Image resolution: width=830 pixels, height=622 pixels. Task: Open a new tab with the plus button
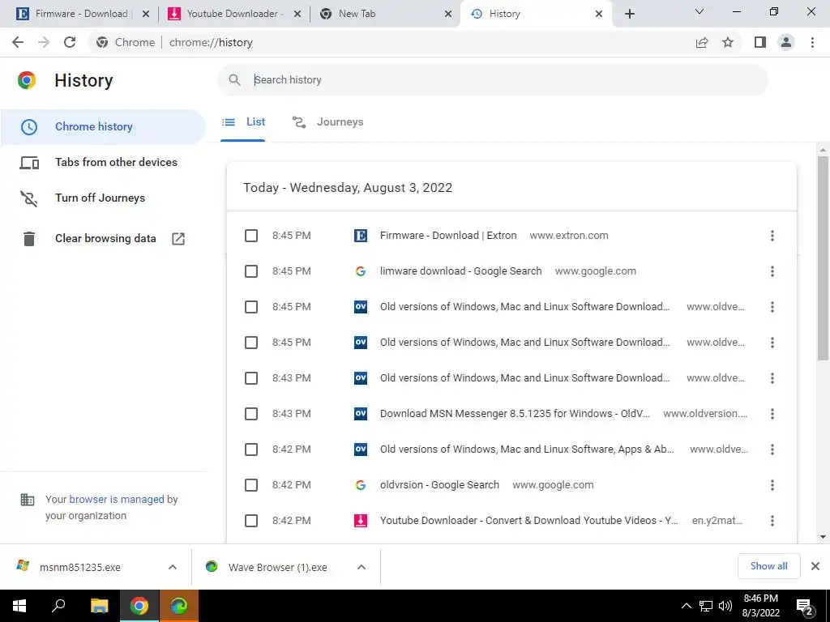[629, 14]
